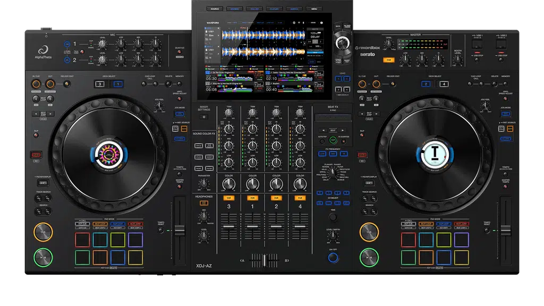Activate left deck RELOOP/EXIT button
The width and height of the screenshot is (544, 306).
(67, 84)
